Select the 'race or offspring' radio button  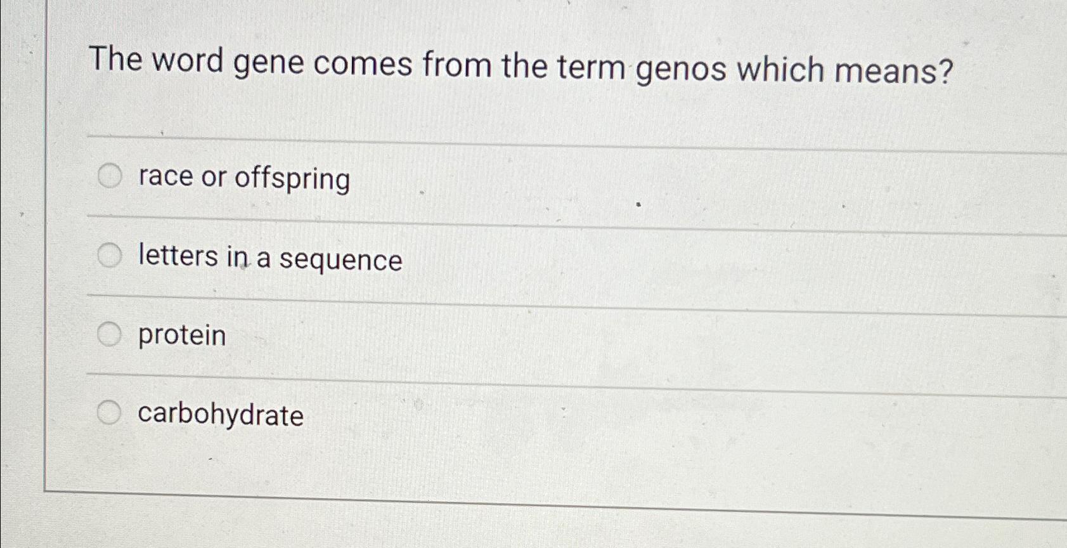pyautogui.click(x=110, y=176)
